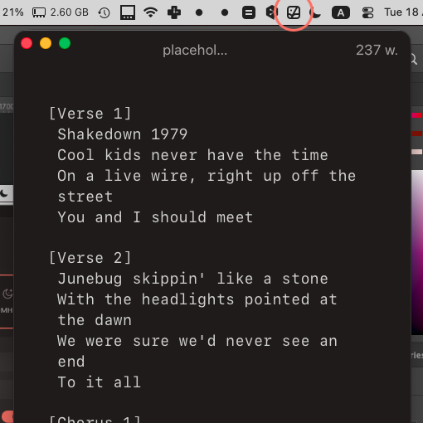423x423 pixels.
Task: Open the Wi-Fi menu bar icon
Action: pyautogui.click(x=151, y=12)
